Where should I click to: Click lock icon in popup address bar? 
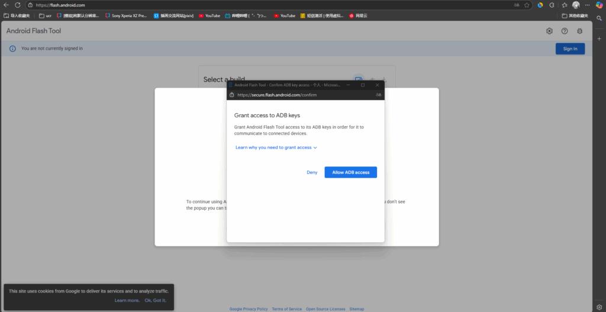232,95
